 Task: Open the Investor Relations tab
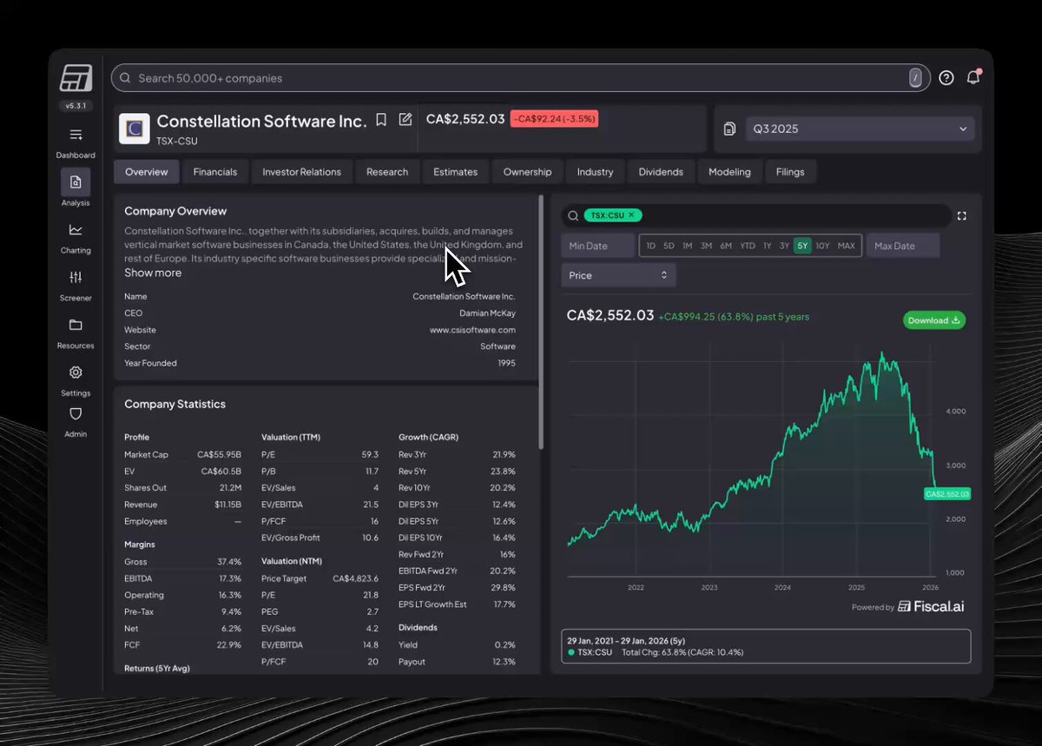pyautogui.click(x=302, y=172)
